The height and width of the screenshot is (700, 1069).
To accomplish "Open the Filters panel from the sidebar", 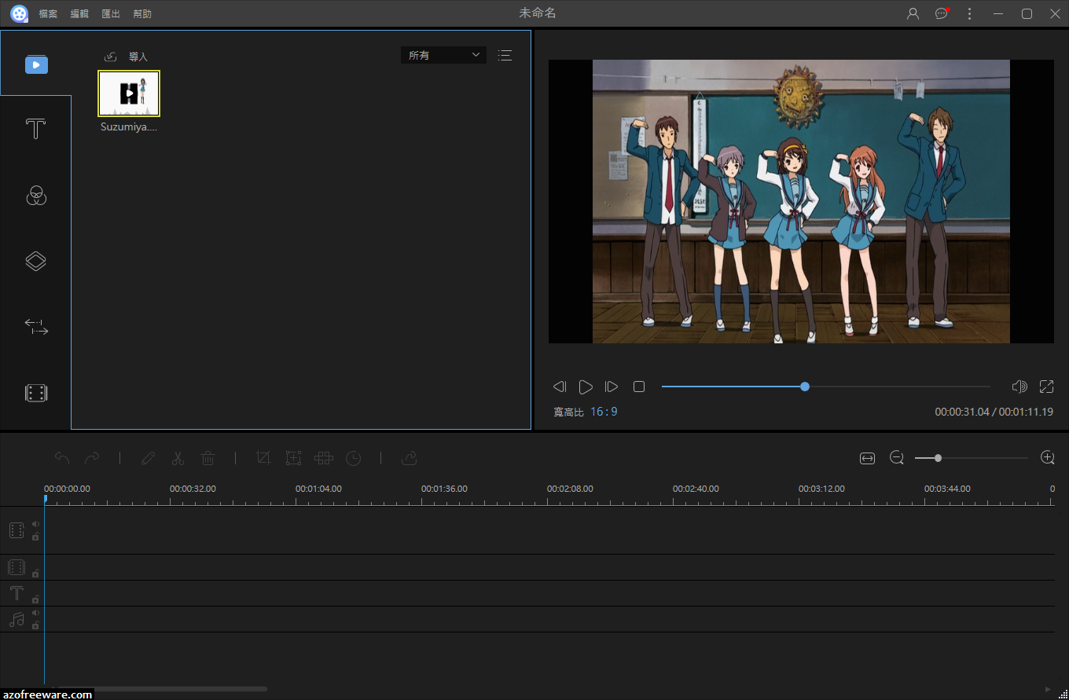I will pos(35,196).
